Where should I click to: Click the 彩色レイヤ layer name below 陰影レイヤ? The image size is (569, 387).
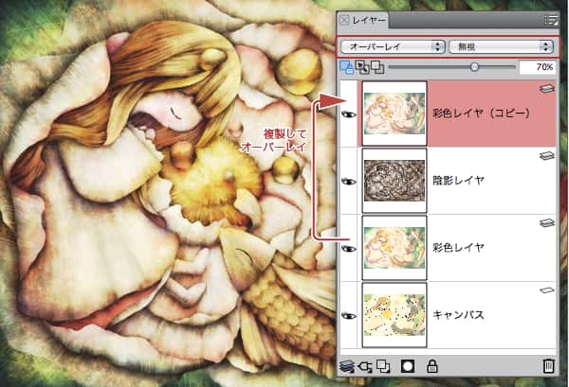pos(459,247)
